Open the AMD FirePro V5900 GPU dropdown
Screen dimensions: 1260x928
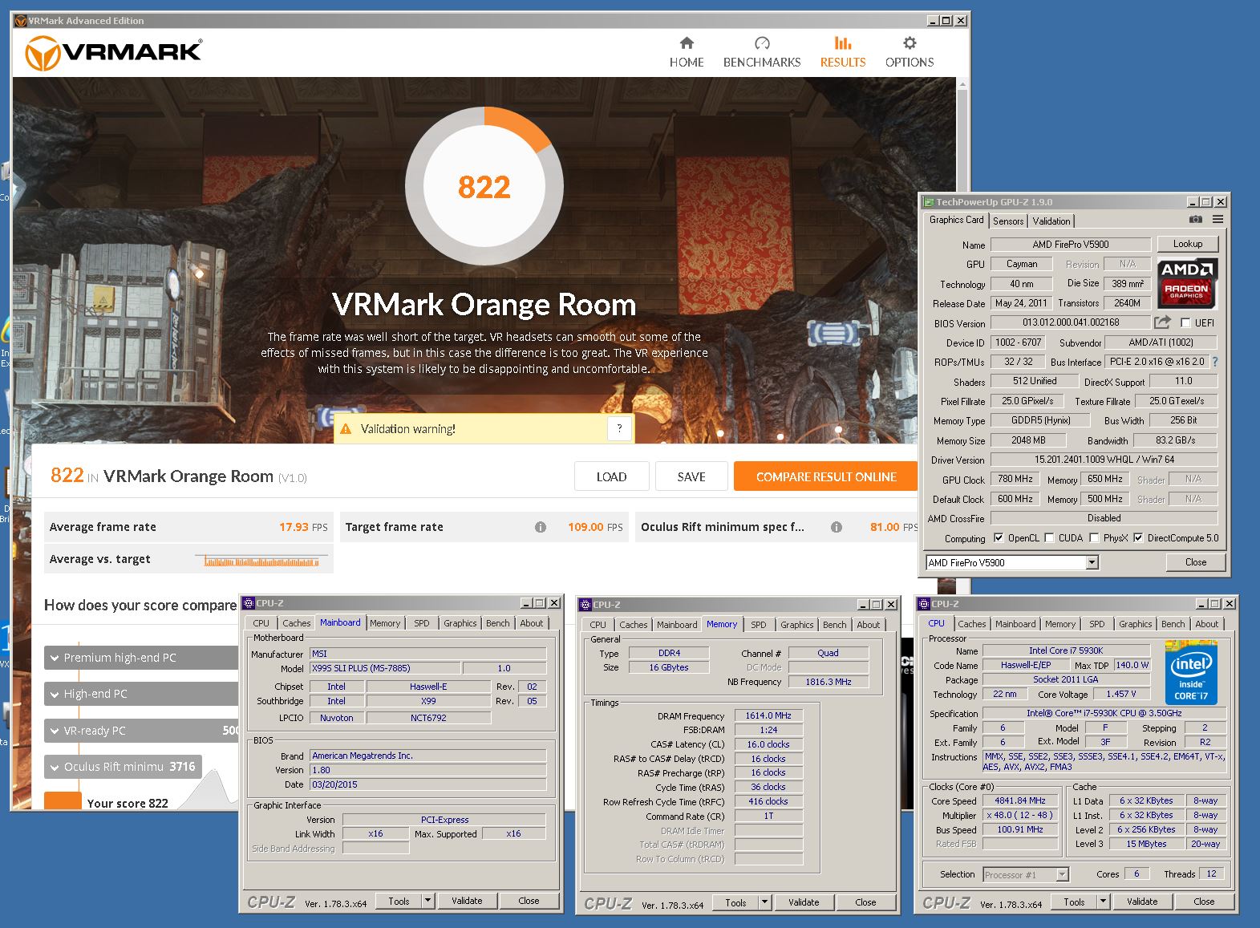[1092, 563]
